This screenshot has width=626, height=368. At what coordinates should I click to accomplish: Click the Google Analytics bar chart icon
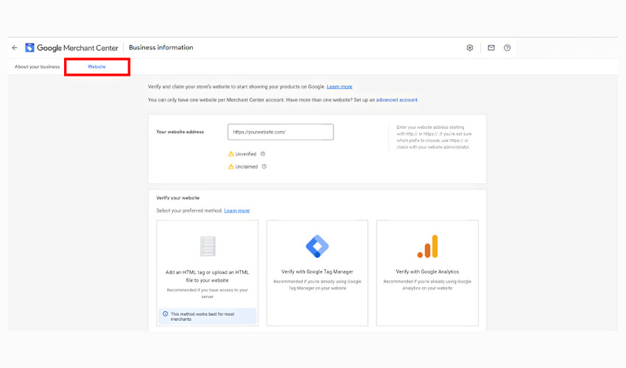coord(427,247)
